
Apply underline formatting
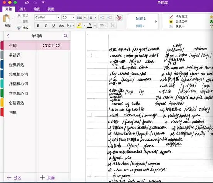[54, 25]
